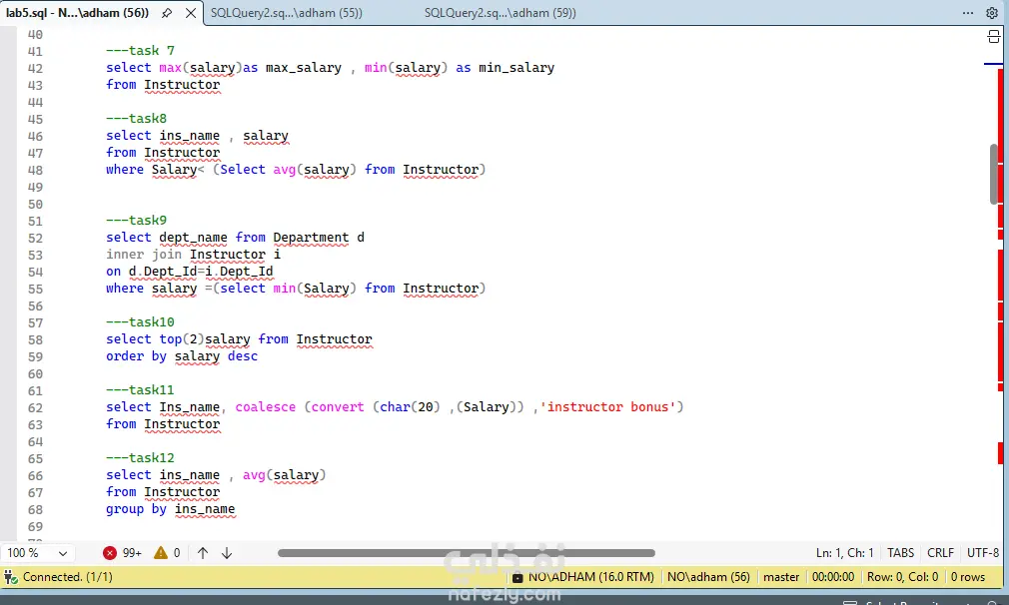This screenshot has width=1009, height=605.
Task: Click min_salary alias on line 42
Action: 516,68
